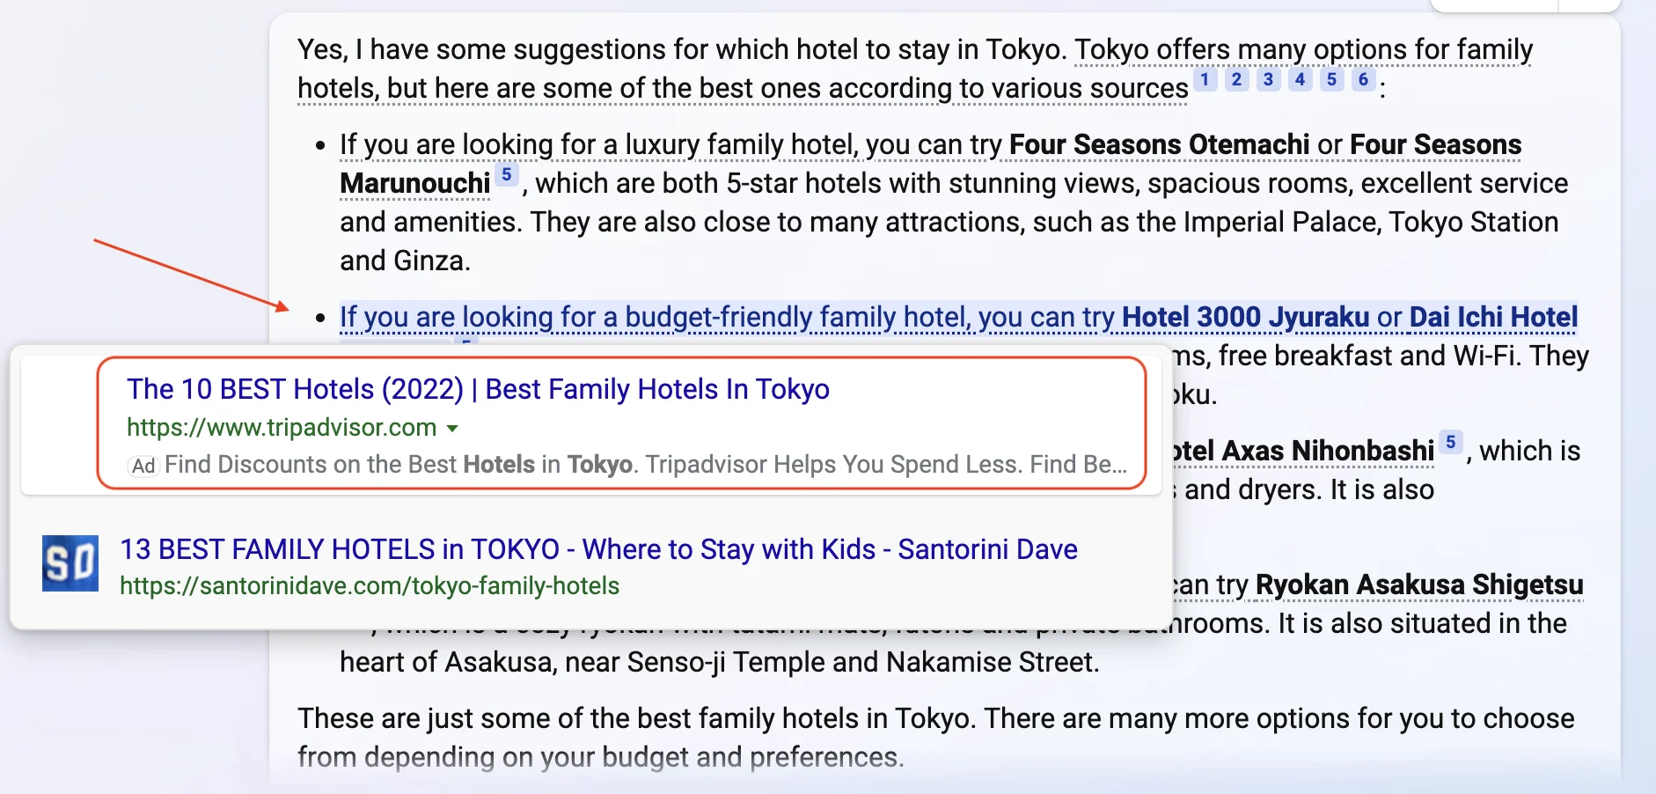The height and width of the screenshot is (794, 1656).
Task: Open 'The 10 BEST Hotels (2022)' ad title
Action: (x=478, y=389)
